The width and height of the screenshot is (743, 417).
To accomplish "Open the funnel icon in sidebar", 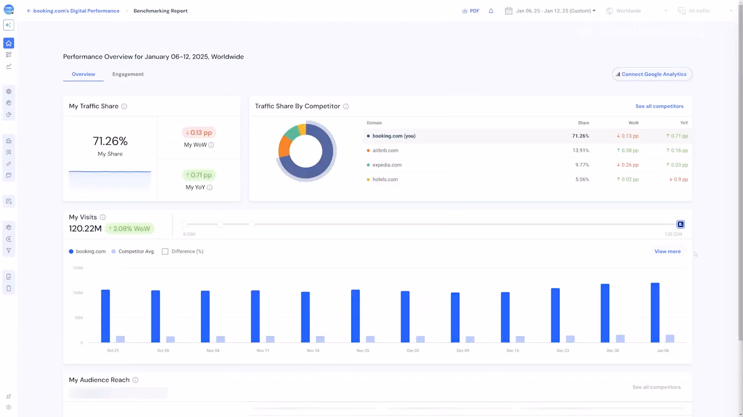I will 9,251.
